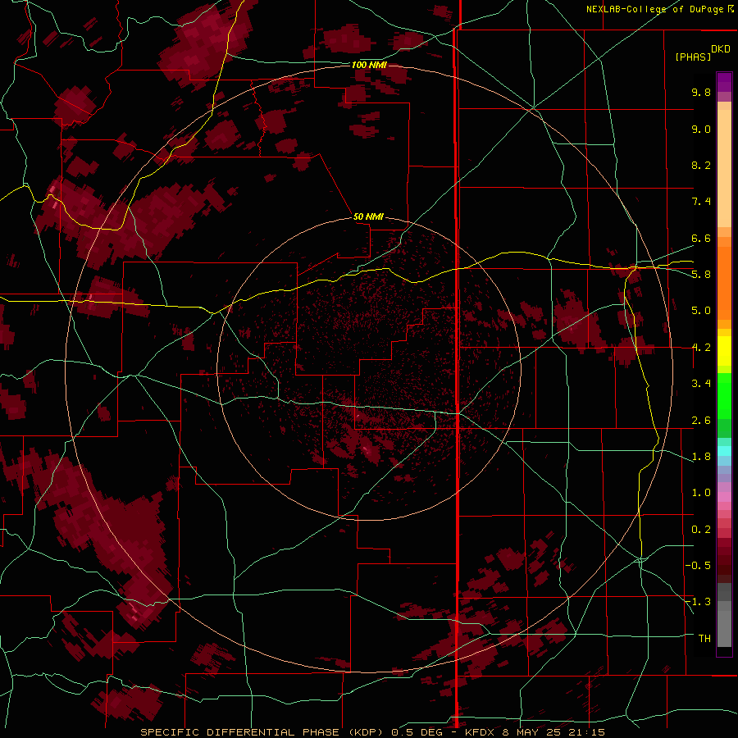Pick the bright green band of the color bar

tap(724, 395)
